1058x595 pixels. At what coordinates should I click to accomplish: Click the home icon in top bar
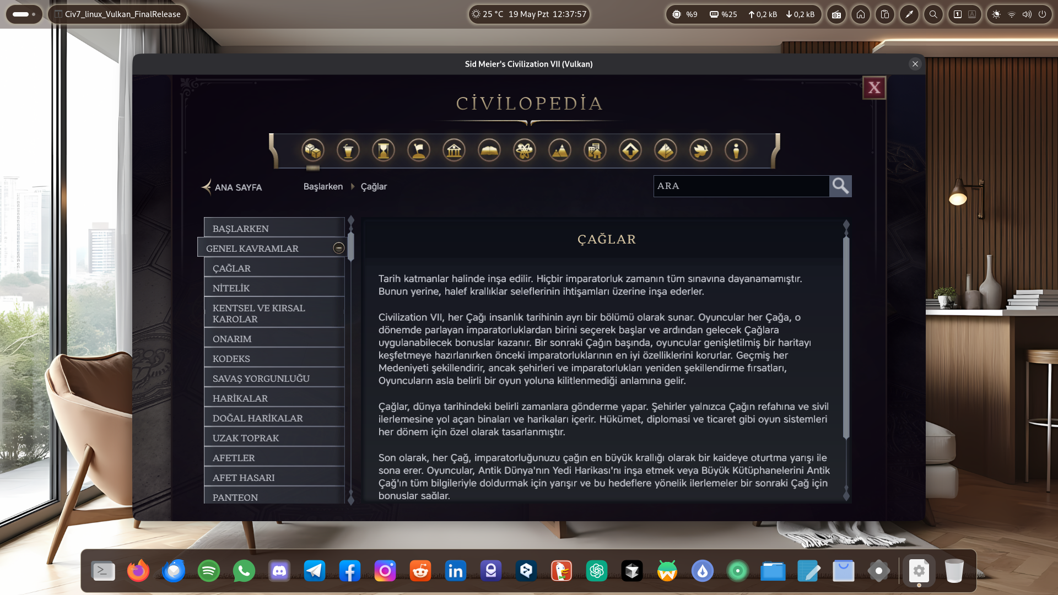point(860,14)
